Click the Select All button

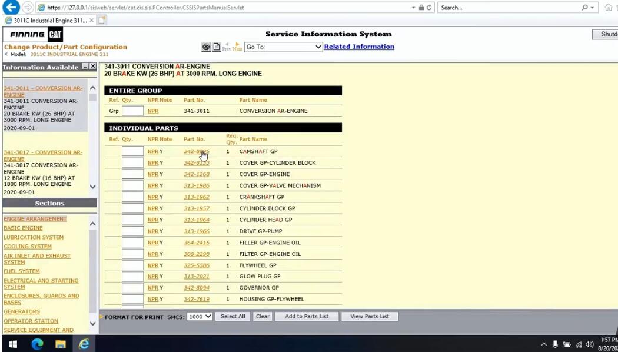click(x=232, y=317)
